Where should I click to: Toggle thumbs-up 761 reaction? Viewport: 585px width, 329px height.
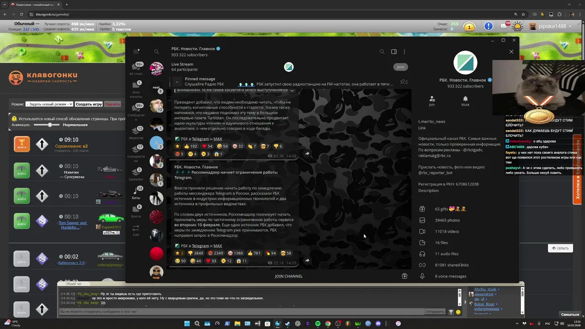[254, 253]
